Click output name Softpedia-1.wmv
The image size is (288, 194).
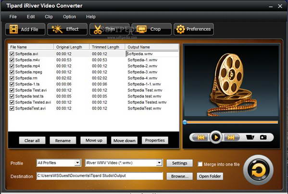pos(142,60)
